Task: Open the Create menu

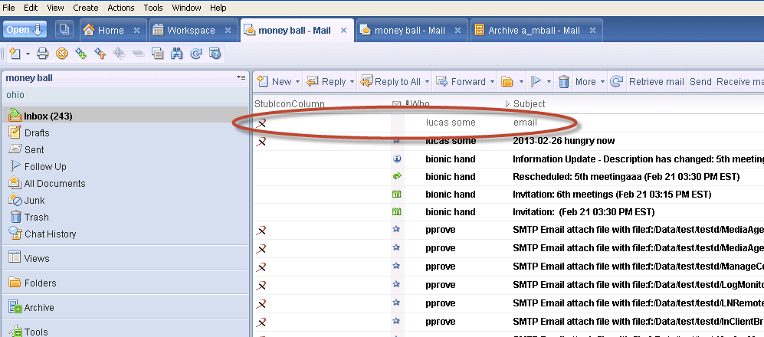Action: (86, 8)
